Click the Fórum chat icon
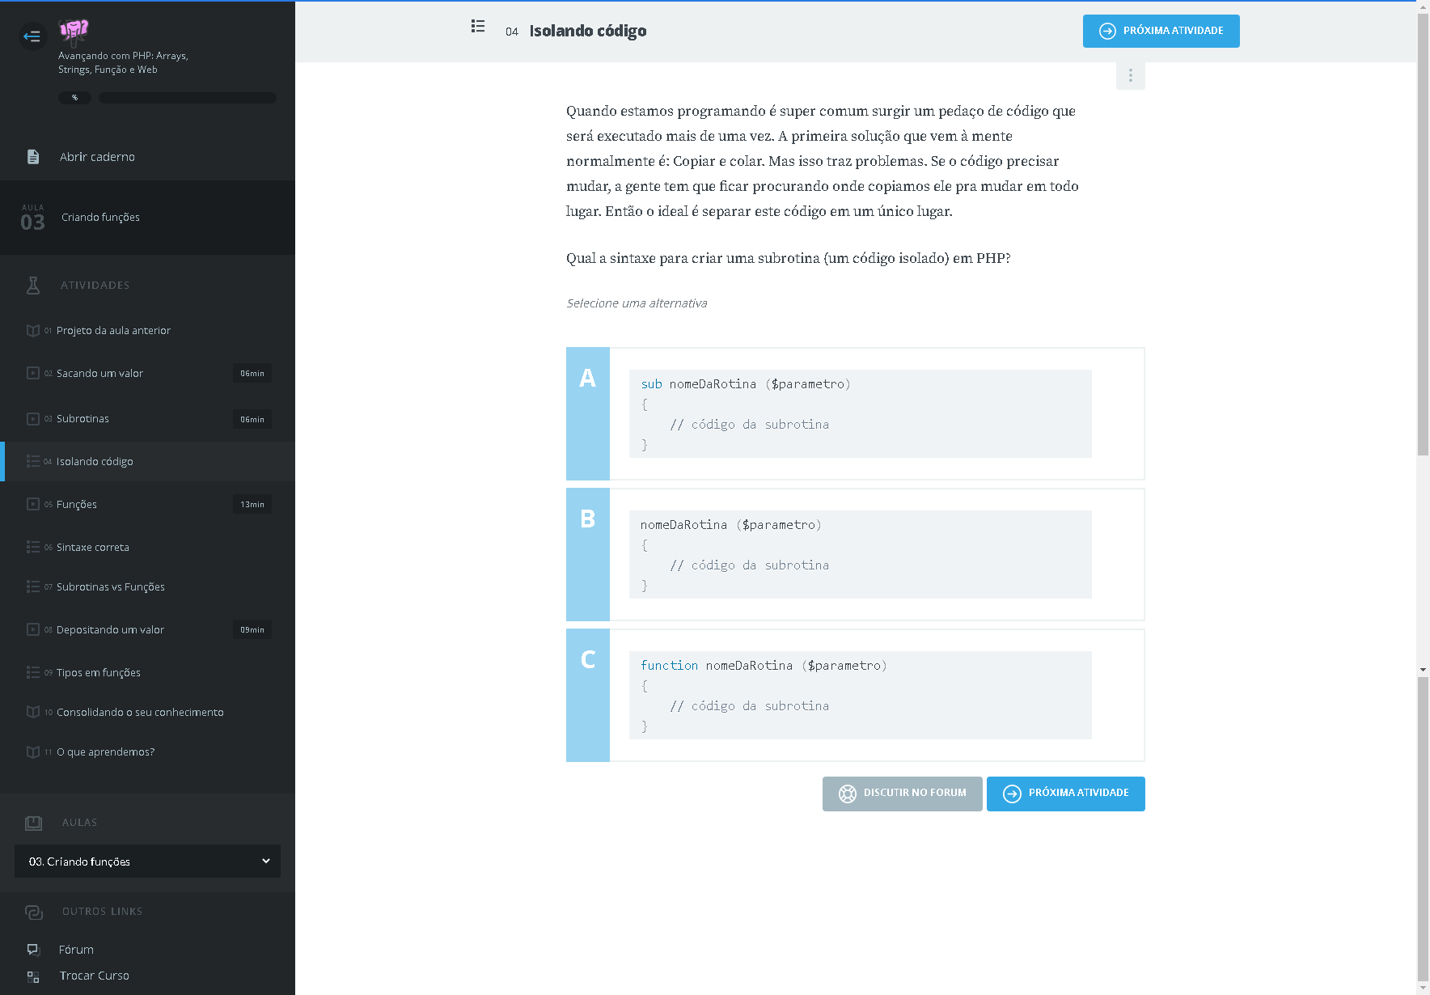Image resolution: width=1430 pixels, height=995 pixels. click(x=33, y=950)
